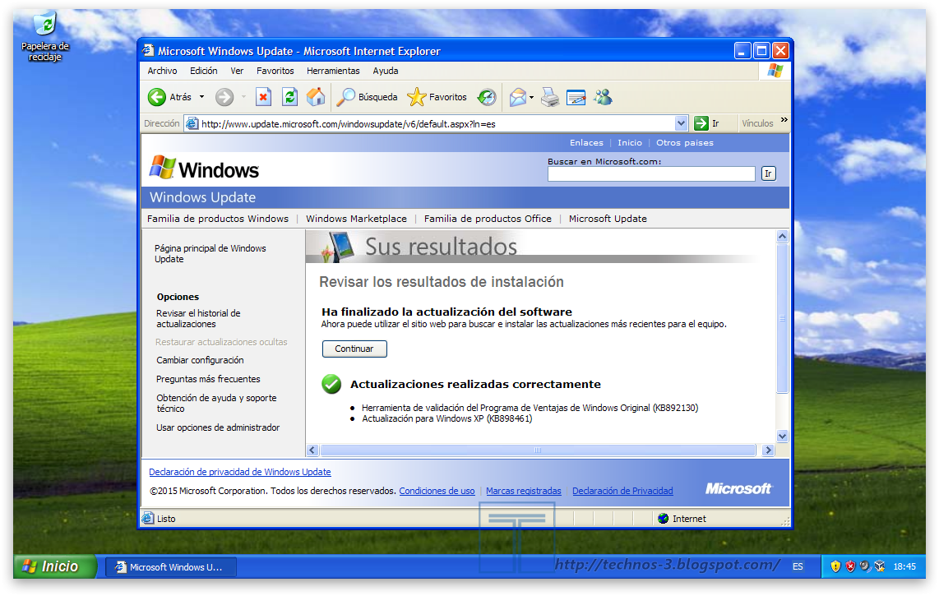Open Declaración de privacidad de Windows Update
939x596 pixels.
click(239, 472)
